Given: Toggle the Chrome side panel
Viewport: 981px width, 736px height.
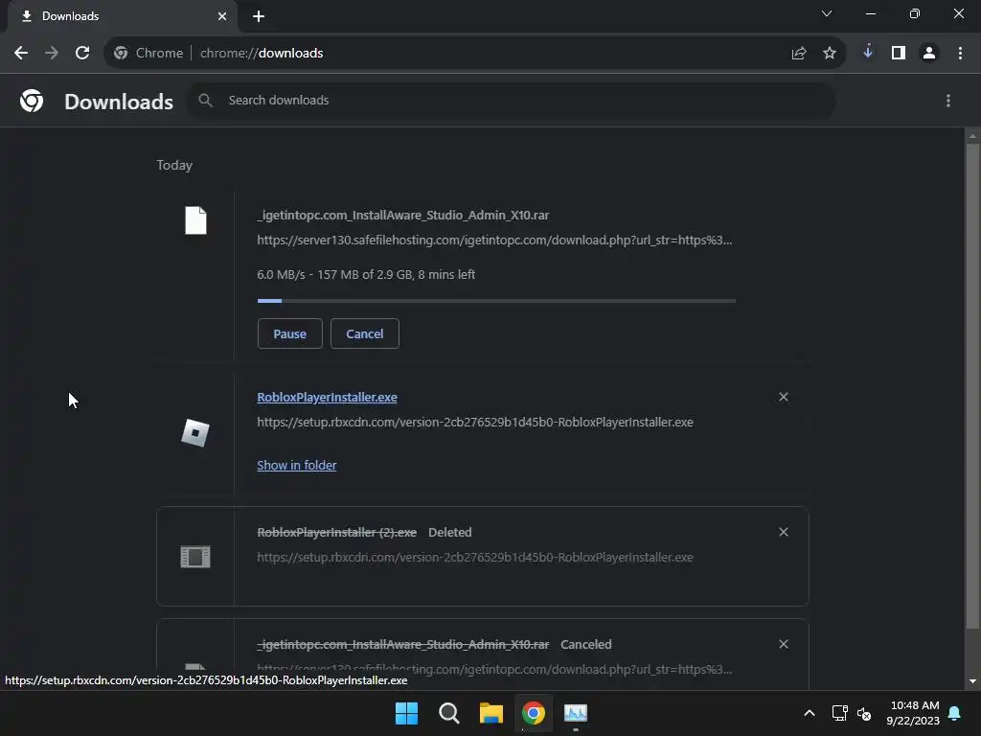Looking at the screenshot, I should (899, 54).
